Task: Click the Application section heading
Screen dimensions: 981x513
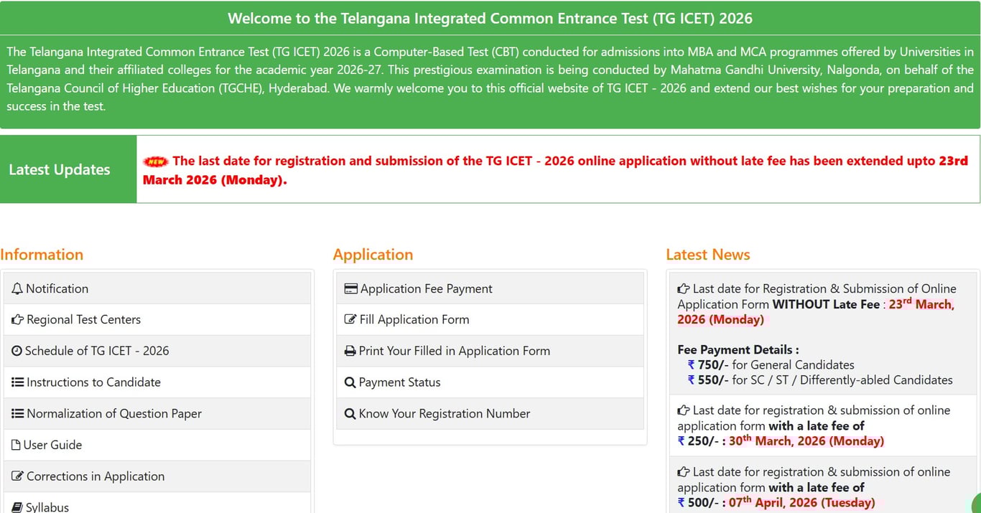Action: [373, 254]
